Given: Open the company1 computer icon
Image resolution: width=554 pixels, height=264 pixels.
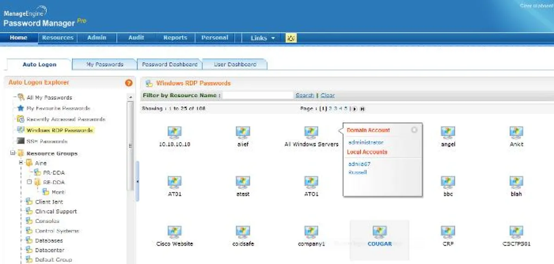Looking at the screenshot, I should [x=311, y=232].
